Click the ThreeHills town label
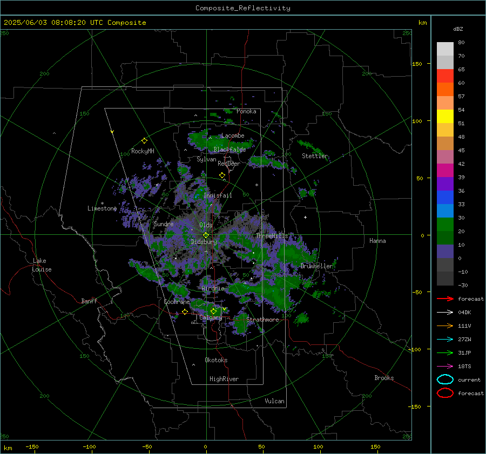The image size is (486, 454). click(x=272, y=236)
